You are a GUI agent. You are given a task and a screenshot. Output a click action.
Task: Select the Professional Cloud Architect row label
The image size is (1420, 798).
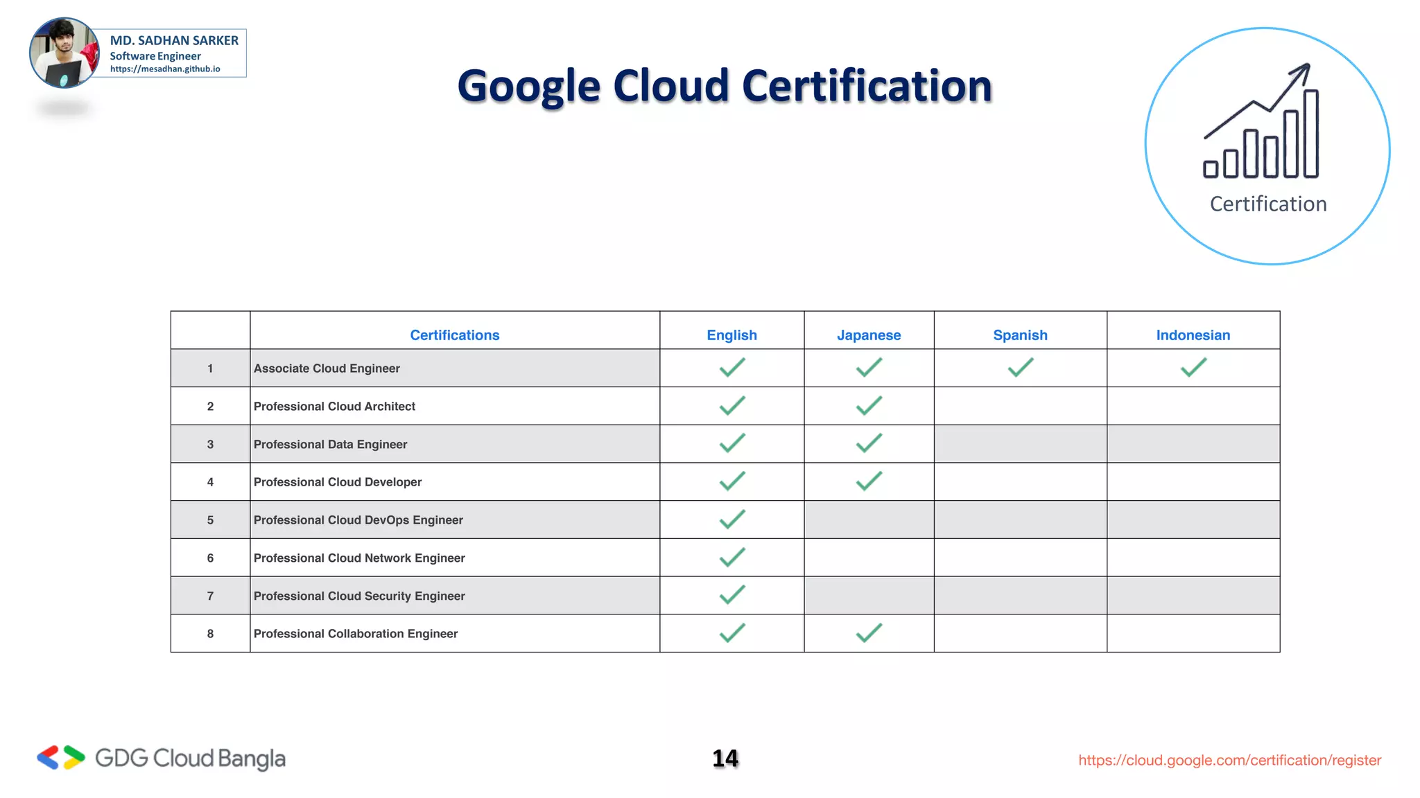click(334, 407)
